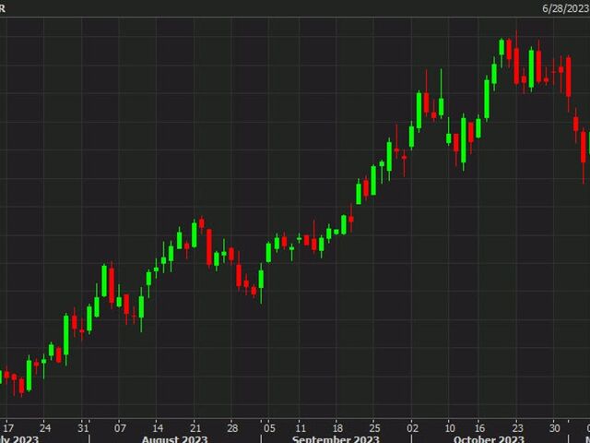Click the 31 date tick on time axis

(83, 427)
